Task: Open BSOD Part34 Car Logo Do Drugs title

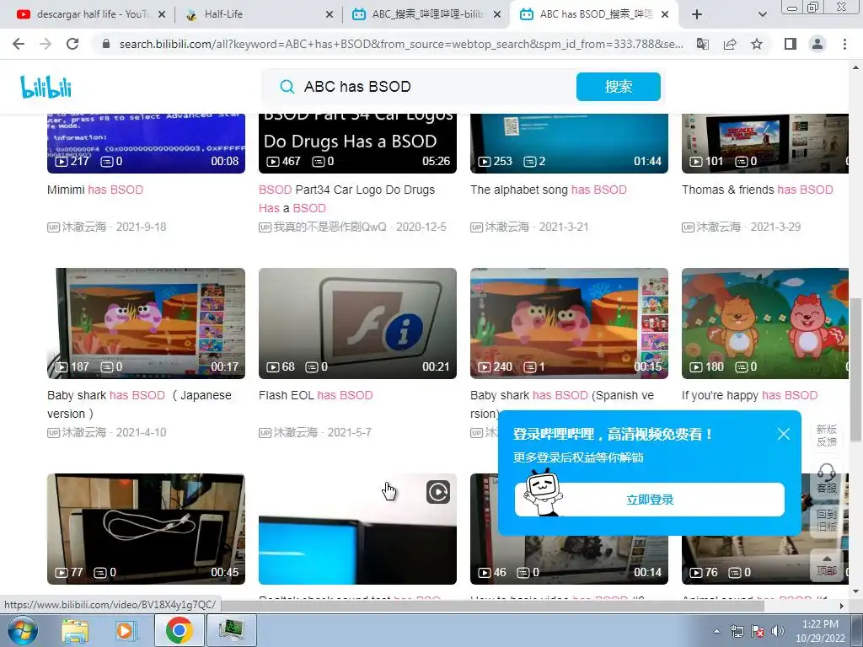Action: click(346, 199)
